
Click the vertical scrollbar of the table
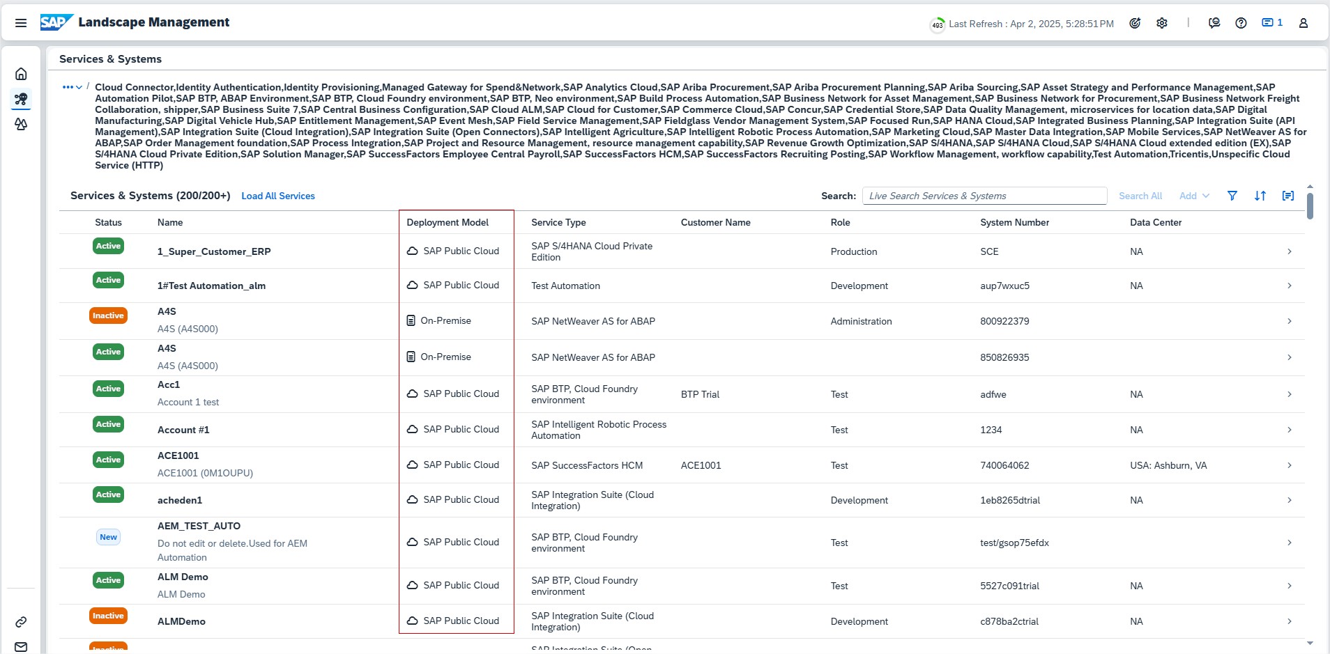pyautogui.click(x=1310, y=207)
